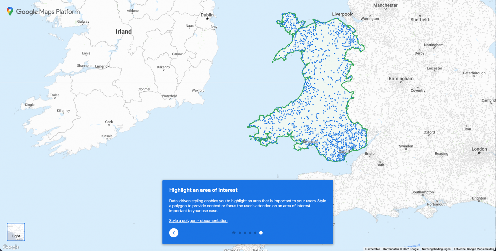Click the Google Maps Platform title text
The width and height of the screenshot is (496, 251).
click(48, 12)
